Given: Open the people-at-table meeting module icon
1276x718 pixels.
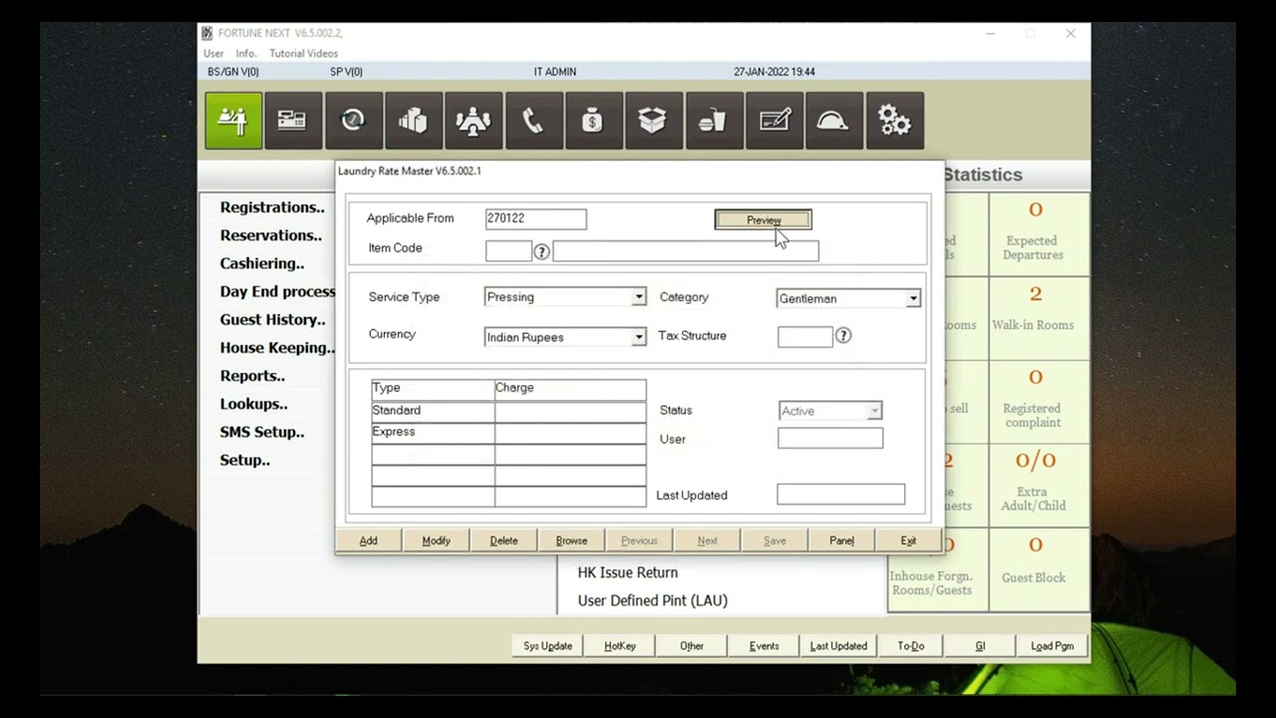Looking at the screenshot, I should pyautogui.click(x=474, y=121).
